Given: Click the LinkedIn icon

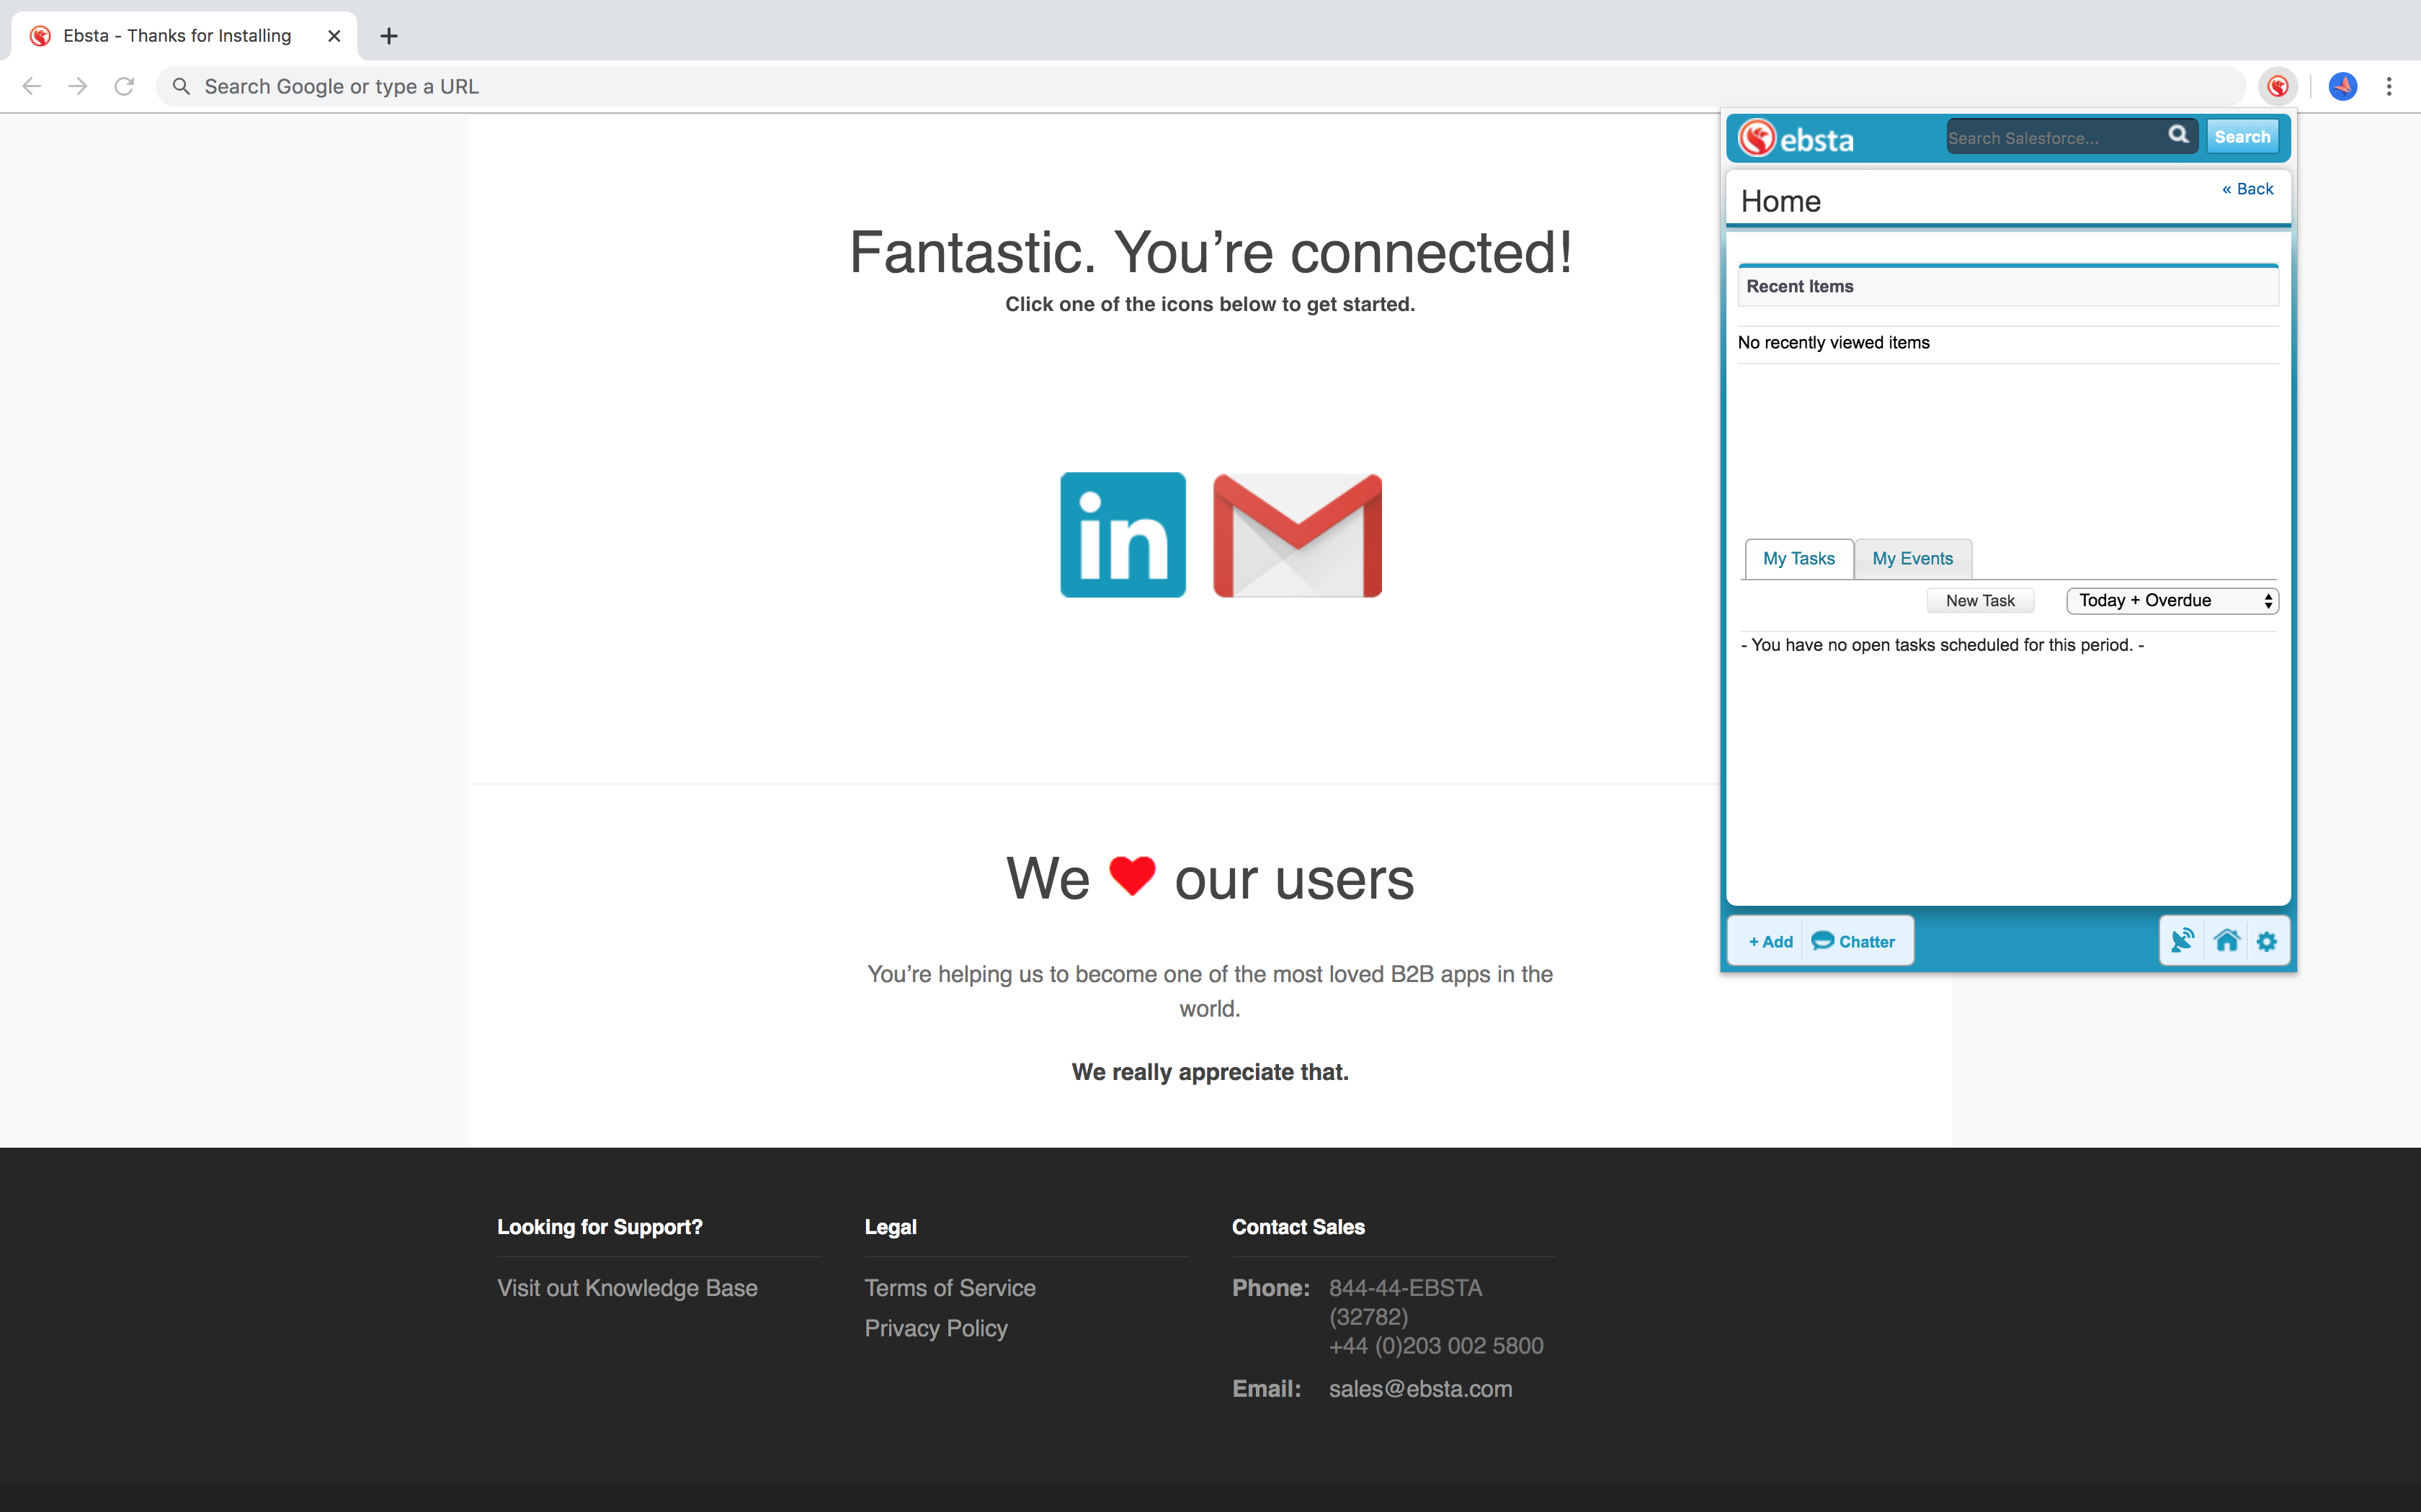Looking at the screenshot, I should pyautogui.click(x=1123, y=535).
